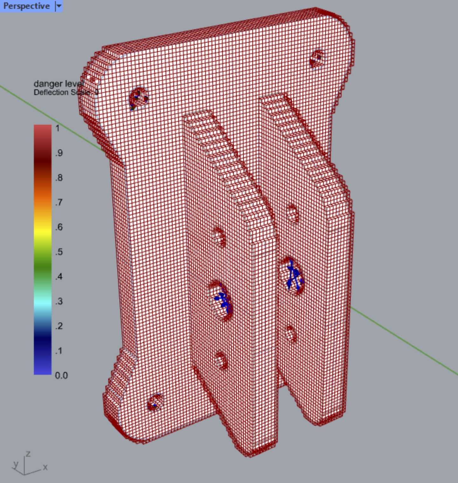Select blue load arrows in left rib hole

click(222, 300)
